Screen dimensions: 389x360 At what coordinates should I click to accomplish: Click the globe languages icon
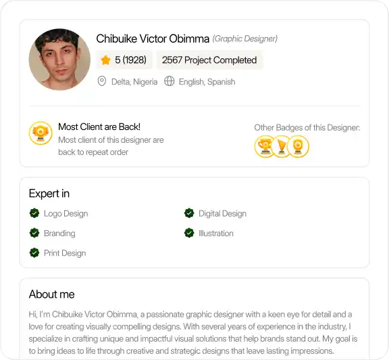pyautogui.click(x=170, y=81)
